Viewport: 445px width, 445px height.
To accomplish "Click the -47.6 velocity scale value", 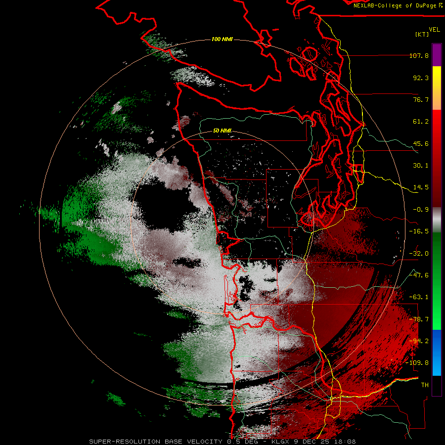I will click(419, 275).
